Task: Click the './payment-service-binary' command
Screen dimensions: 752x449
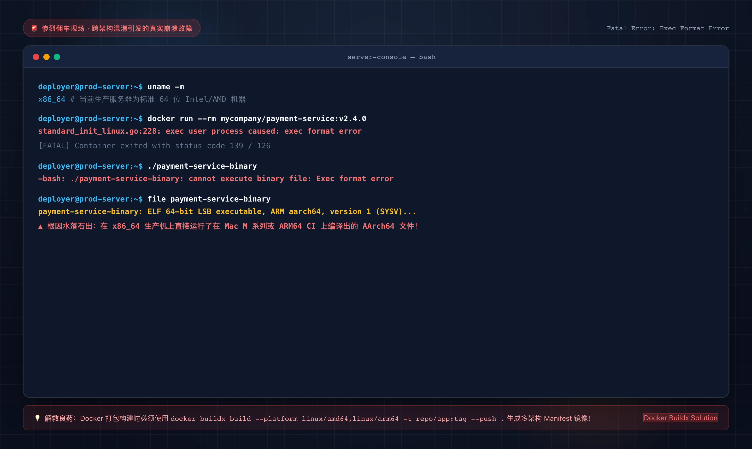Action: click(202, 166)
